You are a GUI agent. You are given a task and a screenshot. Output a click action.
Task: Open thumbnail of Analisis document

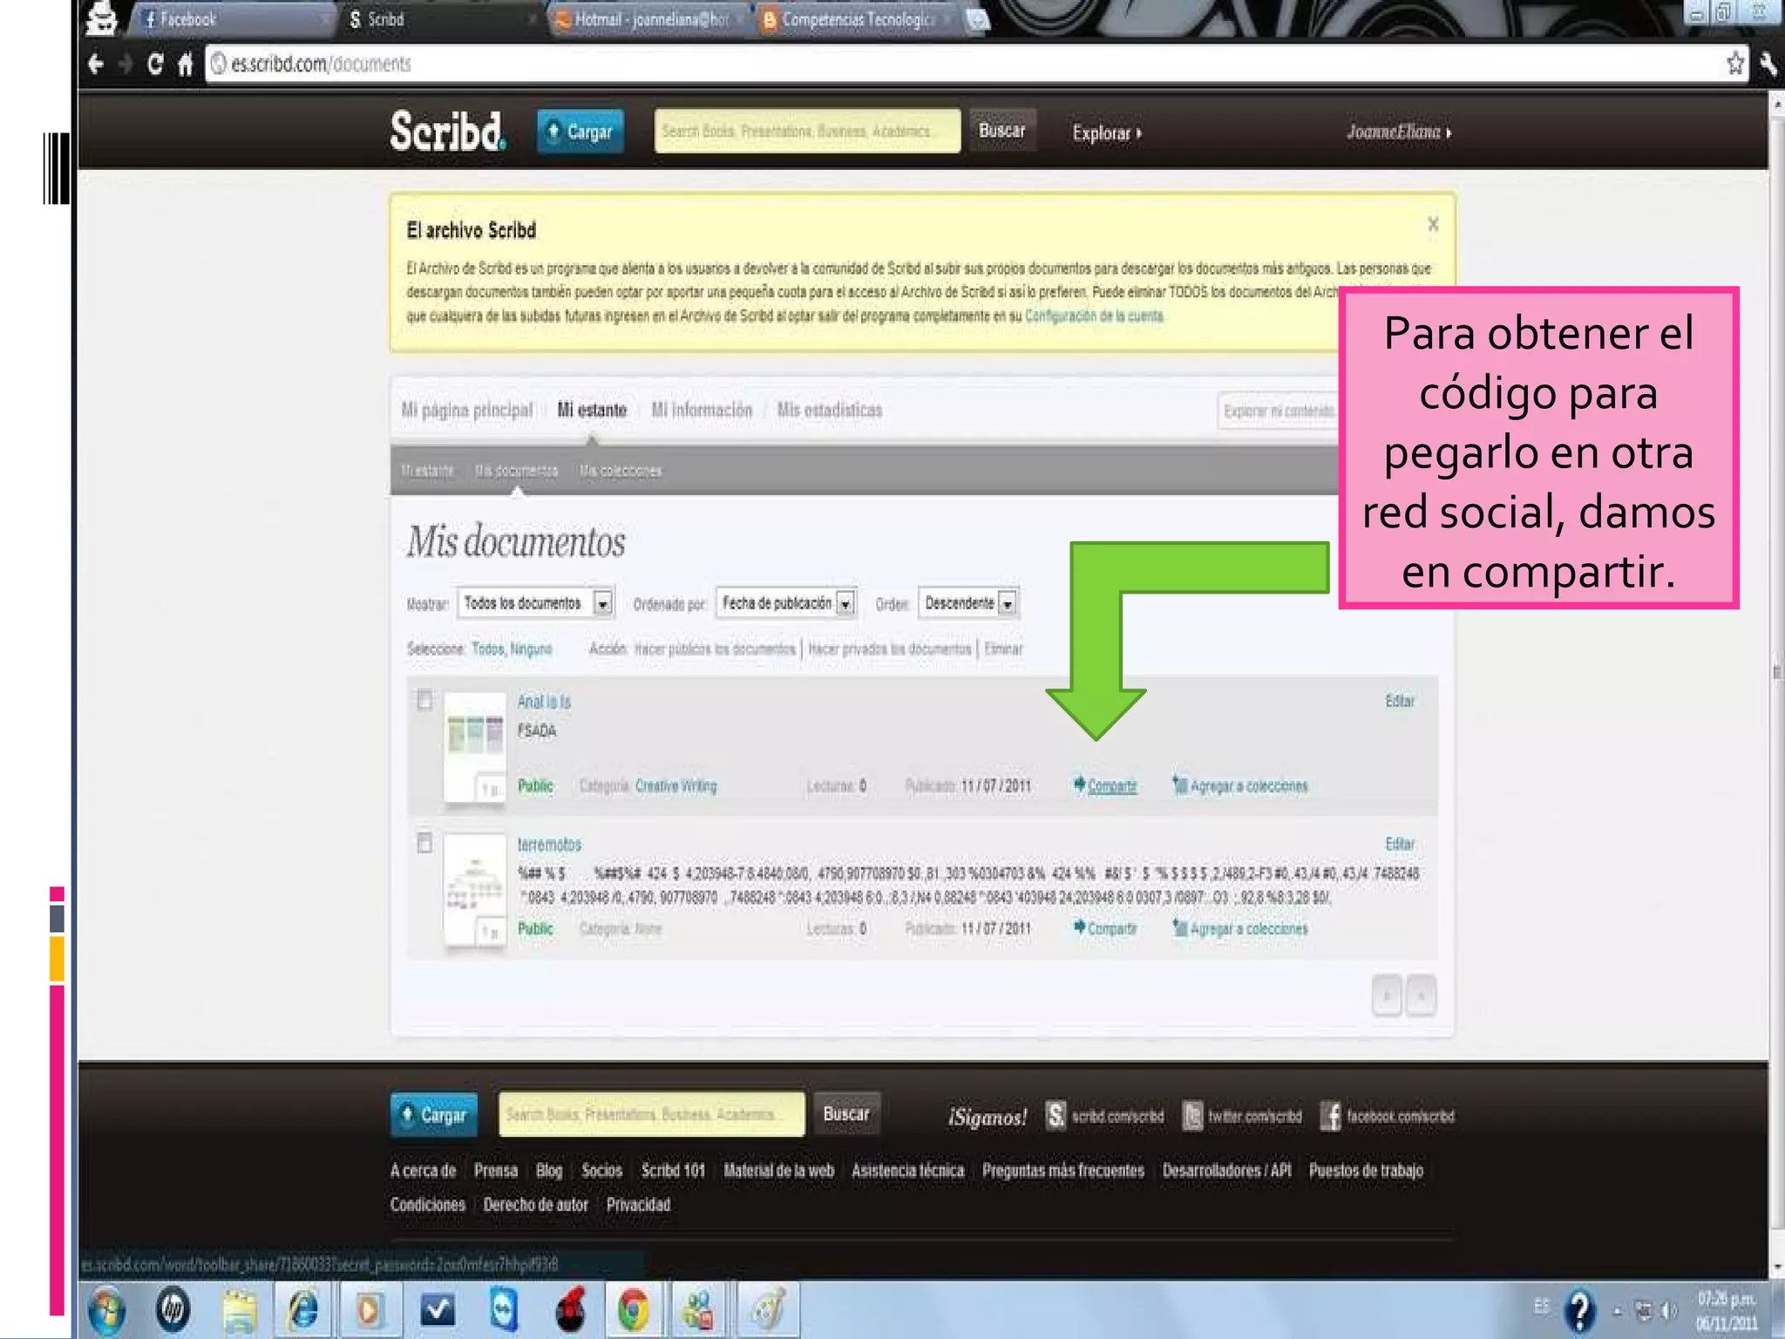(475, 747)
